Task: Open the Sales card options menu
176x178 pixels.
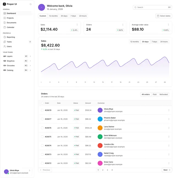Action: 77,25
